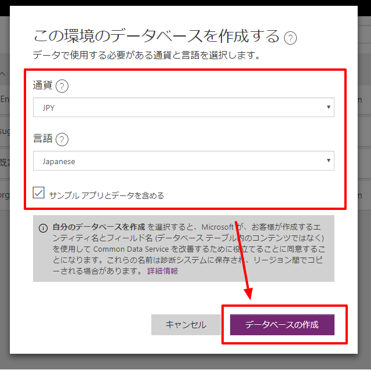This screenshot has width=371, height=370.
Task: Click the キャンセル button
Action: 185,325
